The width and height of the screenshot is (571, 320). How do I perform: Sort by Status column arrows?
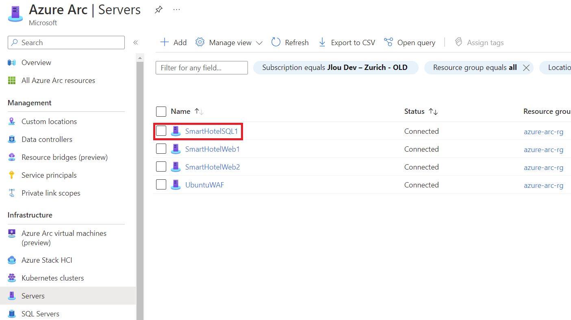pyautogui.click(x=433, y=111)
